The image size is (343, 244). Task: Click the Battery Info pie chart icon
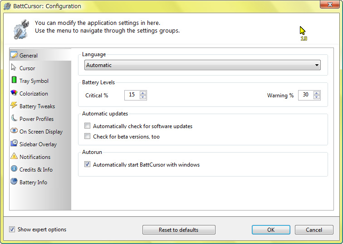14,181
